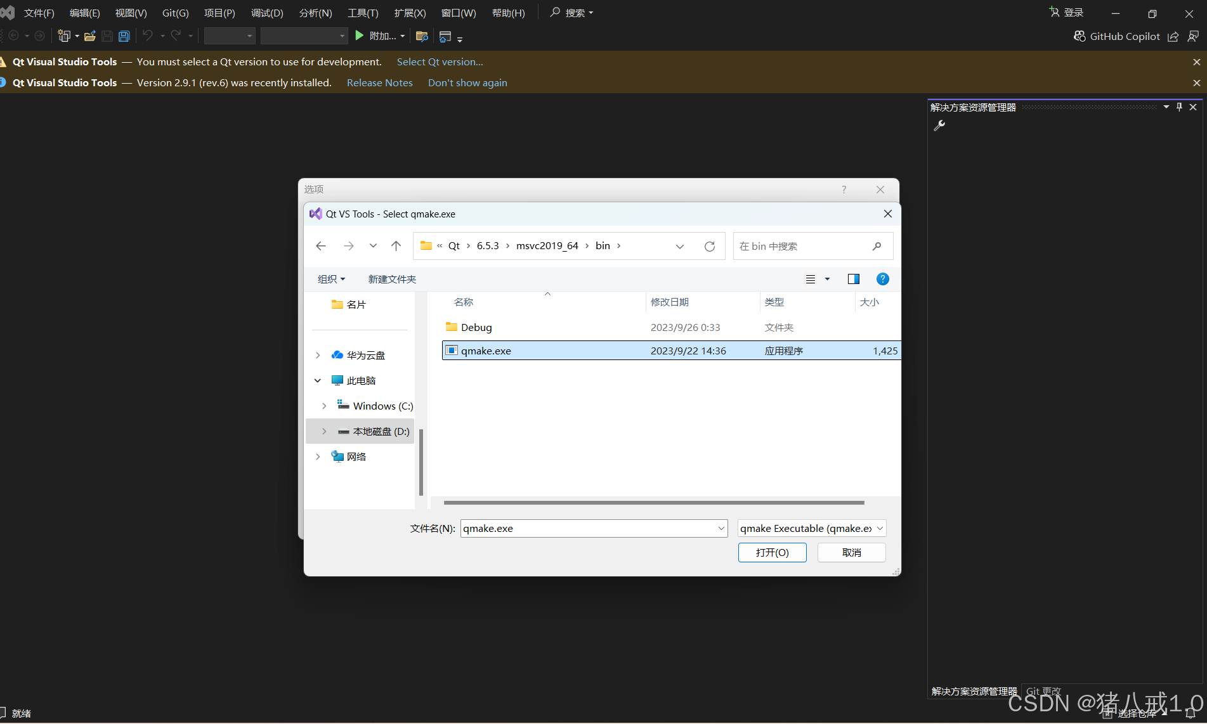Open the 扩展(X) menu
Image resolution: width=1207 pixels, height=724 pixels.
(410, 13)
